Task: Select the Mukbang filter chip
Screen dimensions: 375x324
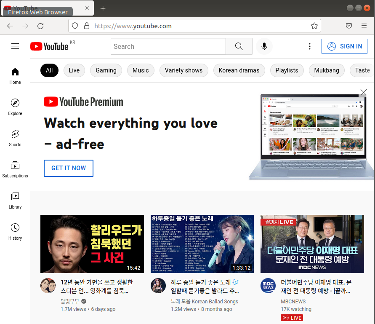Action: pos(327,70)
